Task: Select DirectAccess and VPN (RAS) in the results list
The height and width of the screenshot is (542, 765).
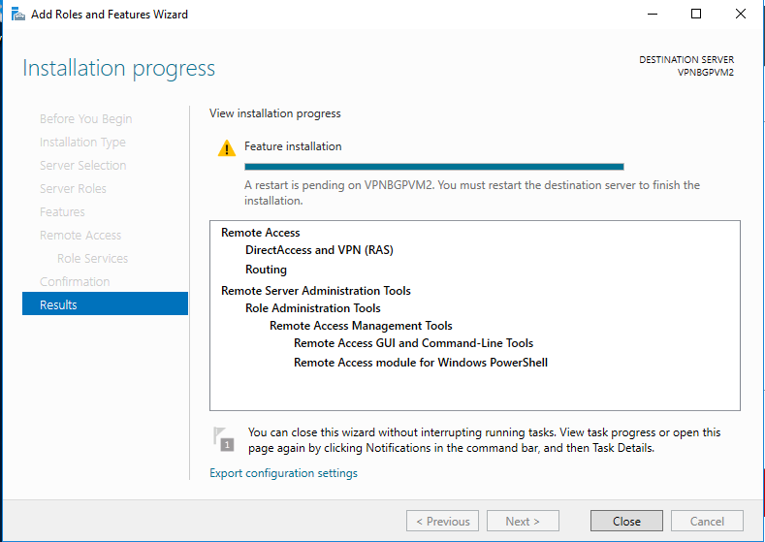Action: (x=319, y=250)
